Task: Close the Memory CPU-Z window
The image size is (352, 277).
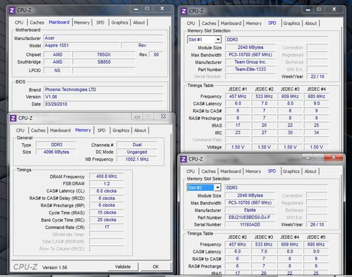Action: coord(163,117)
